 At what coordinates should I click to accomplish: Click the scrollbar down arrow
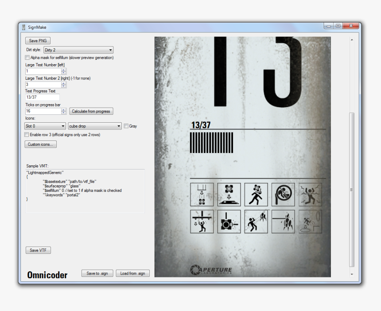[x=352, y=274]
